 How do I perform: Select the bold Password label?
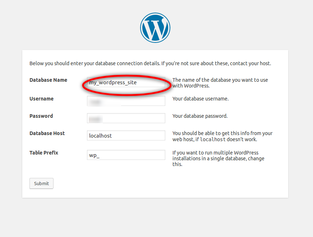click(41, 116)
